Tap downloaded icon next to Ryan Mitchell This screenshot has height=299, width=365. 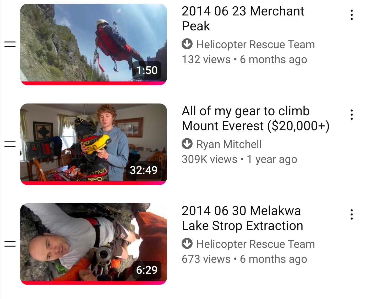[x=187, y=144]
